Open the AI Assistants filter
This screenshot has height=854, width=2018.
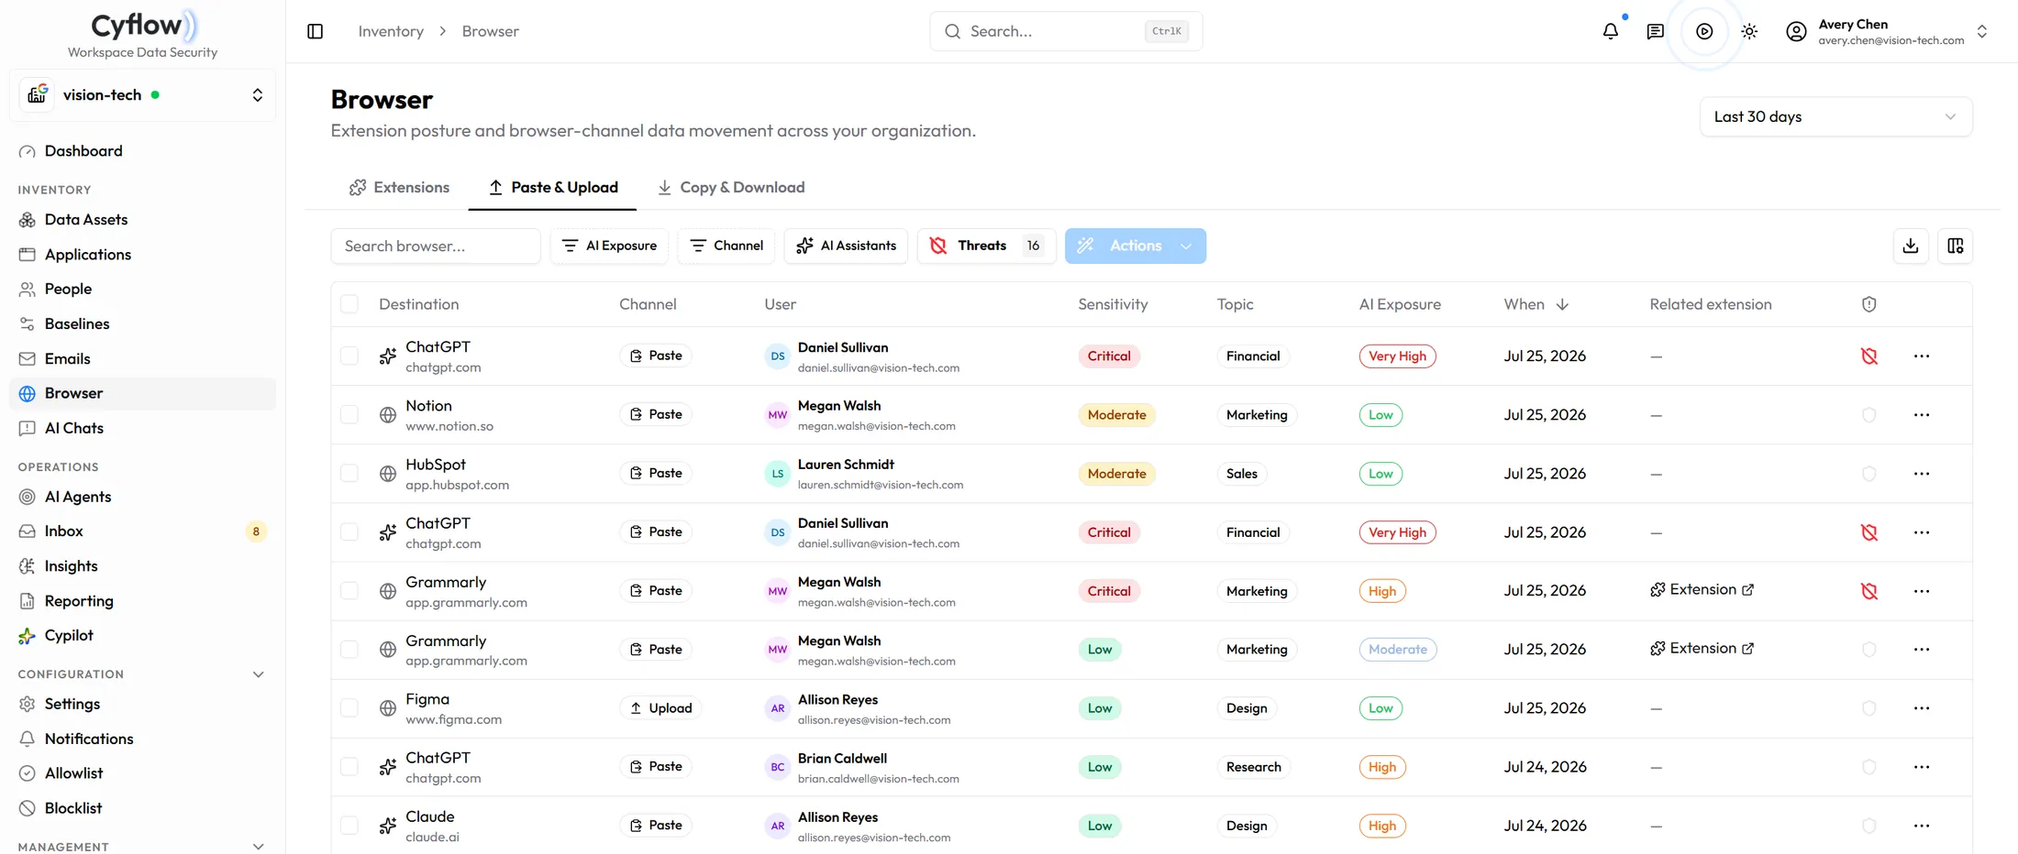[846, 246]
